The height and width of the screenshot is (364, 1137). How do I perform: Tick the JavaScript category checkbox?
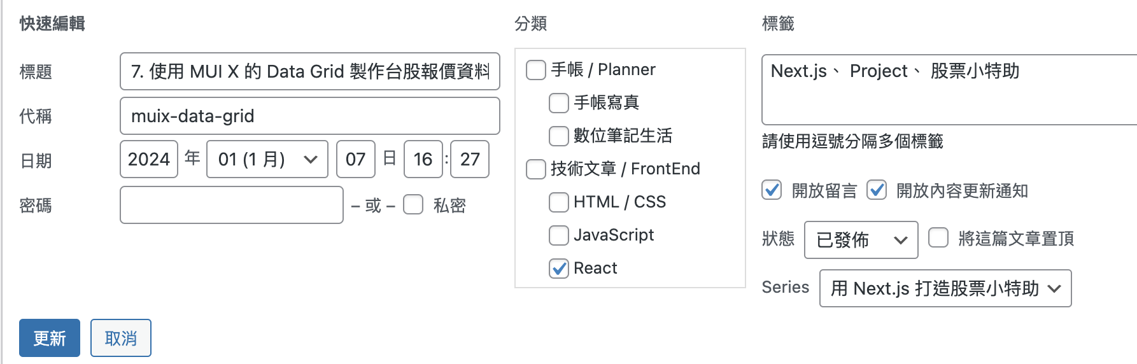(559, 235)
